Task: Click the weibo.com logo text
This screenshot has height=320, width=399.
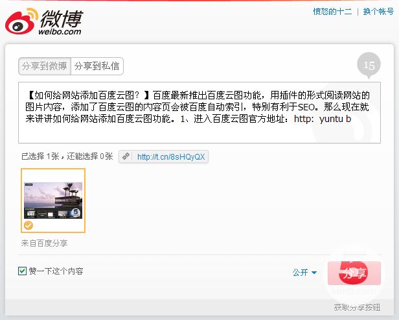Action: pyautogui.click(x=60, y=32)
